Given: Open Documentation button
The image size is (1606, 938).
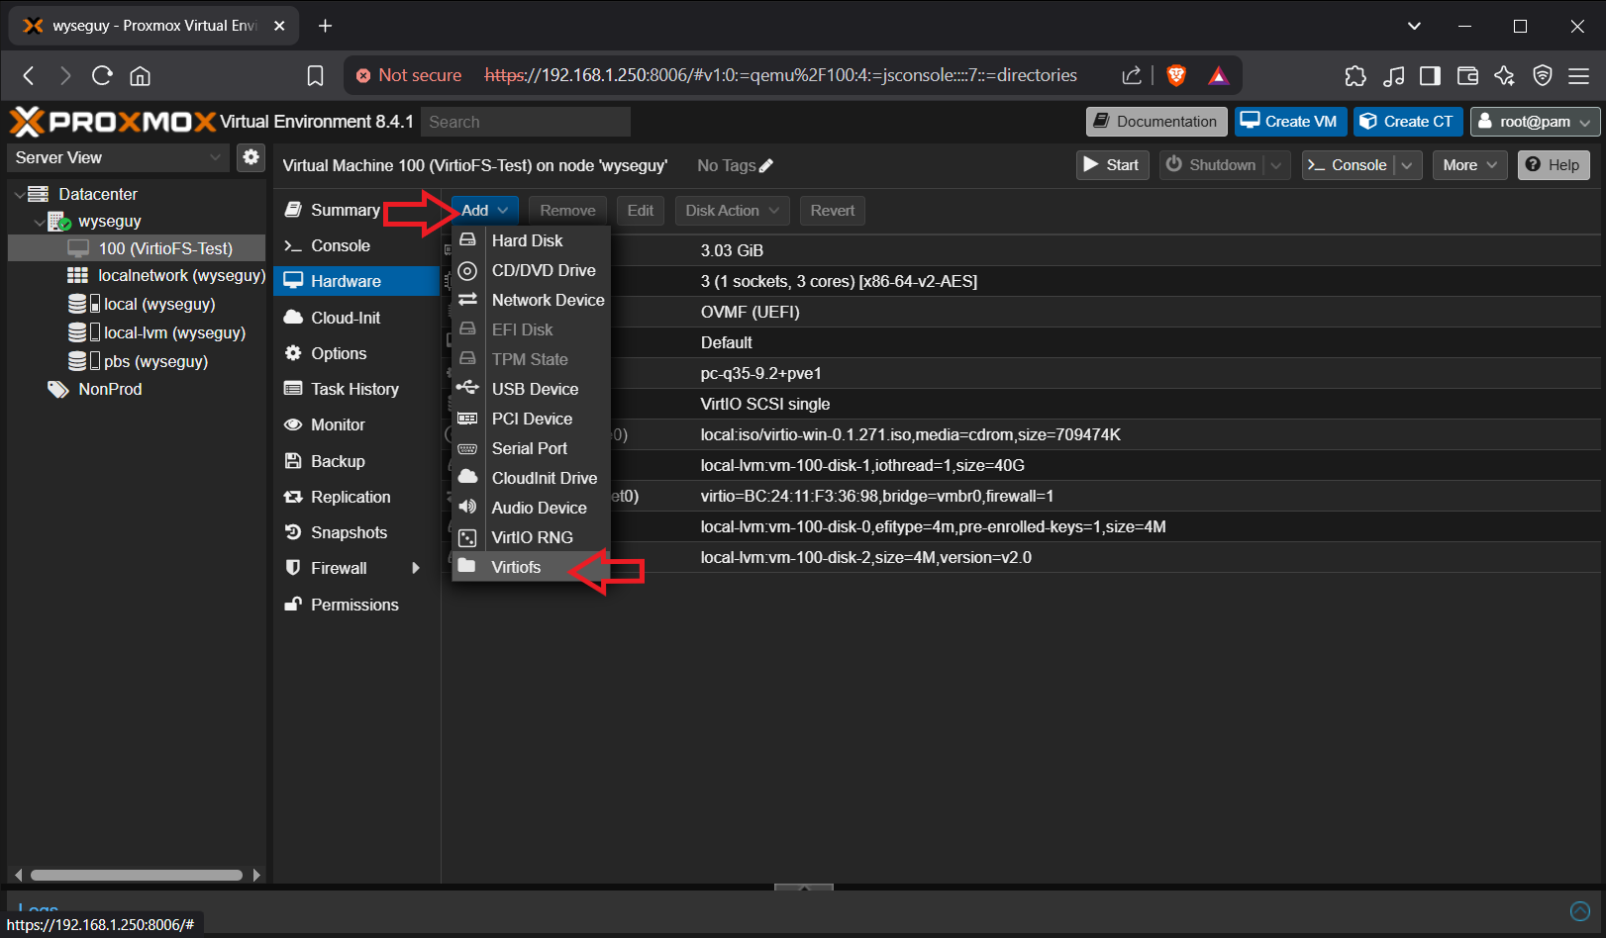Looking at the screenshot, I should [1156, 122].
